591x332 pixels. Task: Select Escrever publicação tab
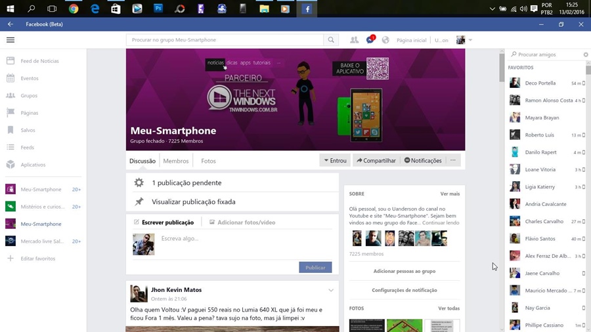coord(164,222)
